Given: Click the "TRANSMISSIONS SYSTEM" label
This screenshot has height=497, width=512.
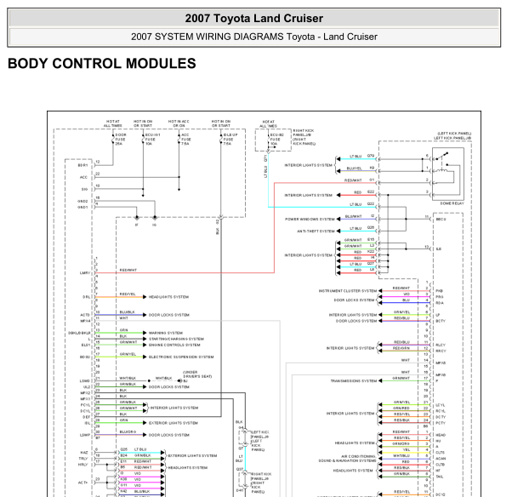Looking at the screenshot, I should 354,380.
